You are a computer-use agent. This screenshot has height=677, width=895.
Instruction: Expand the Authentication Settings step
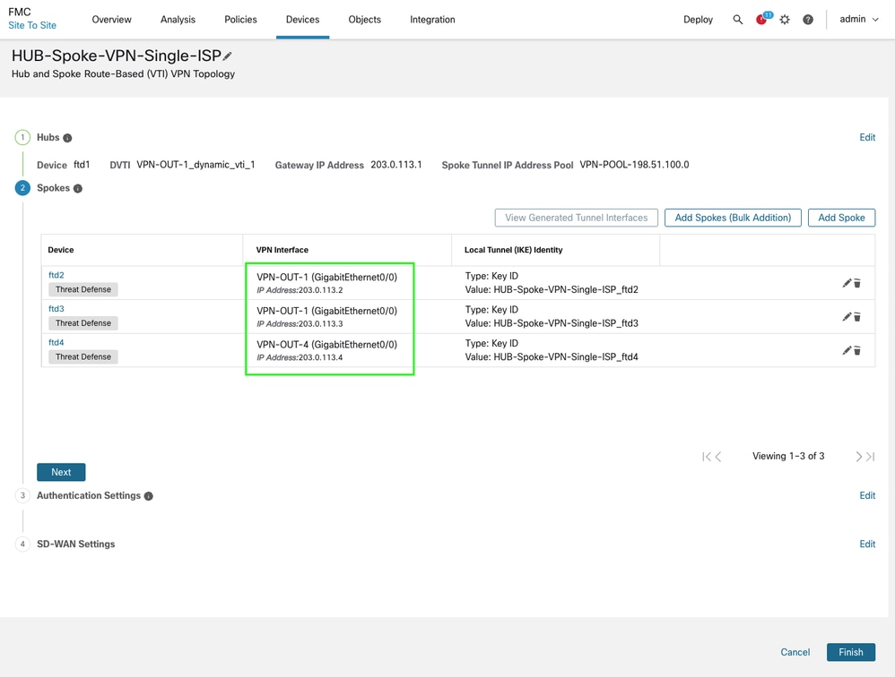tap(88, 495)
